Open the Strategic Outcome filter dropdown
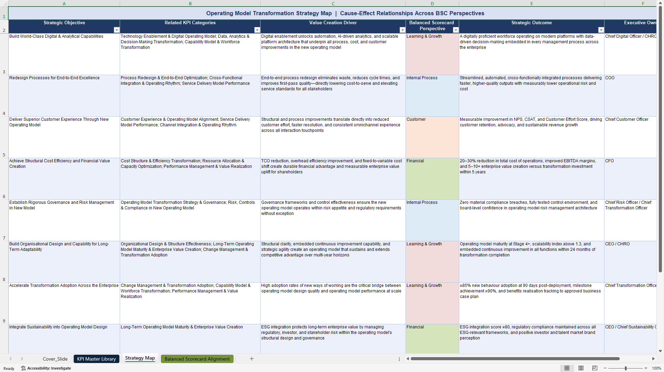Screen dimensions: 664x372 coord(601,30)
